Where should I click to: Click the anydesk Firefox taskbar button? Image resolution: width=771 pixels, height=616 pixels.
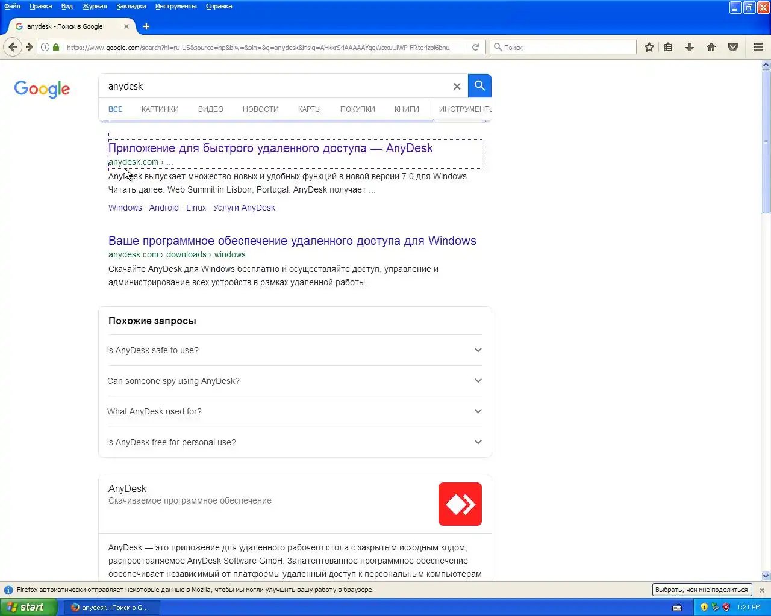coord(112,608)
